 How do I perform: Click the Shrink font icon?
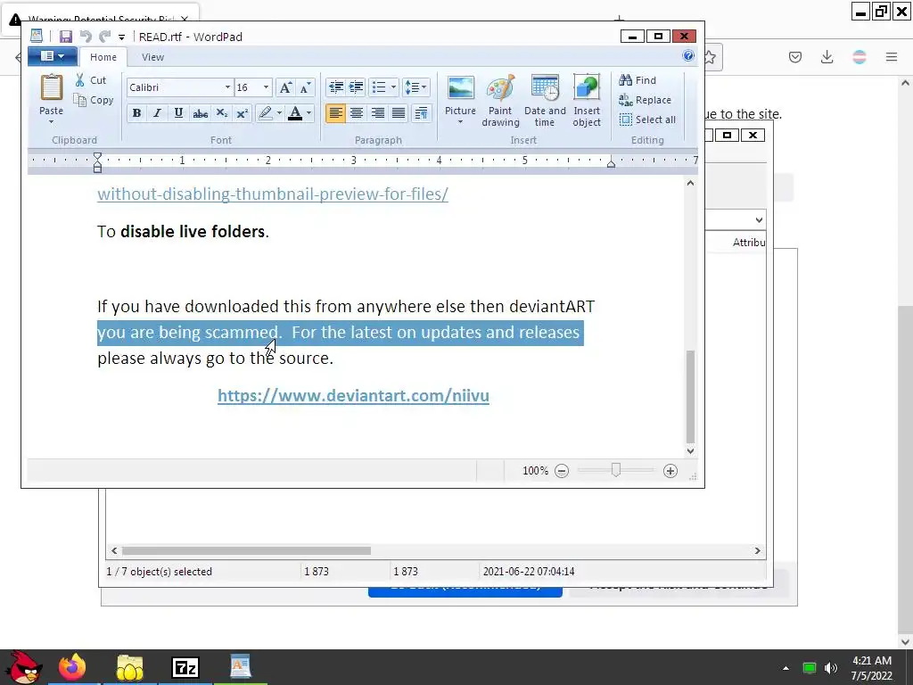point(305,87)
